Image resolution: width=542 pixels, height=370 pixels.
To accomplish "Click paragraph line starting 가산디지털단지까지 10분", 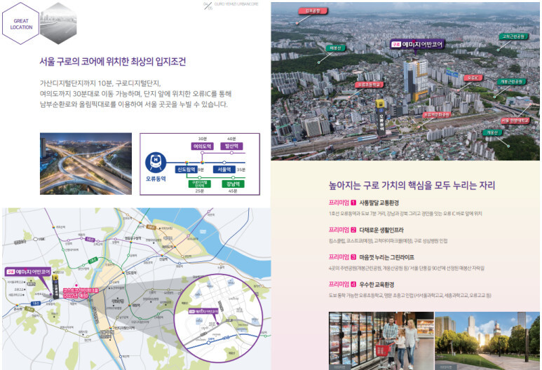I will click(x=100, y=83).
